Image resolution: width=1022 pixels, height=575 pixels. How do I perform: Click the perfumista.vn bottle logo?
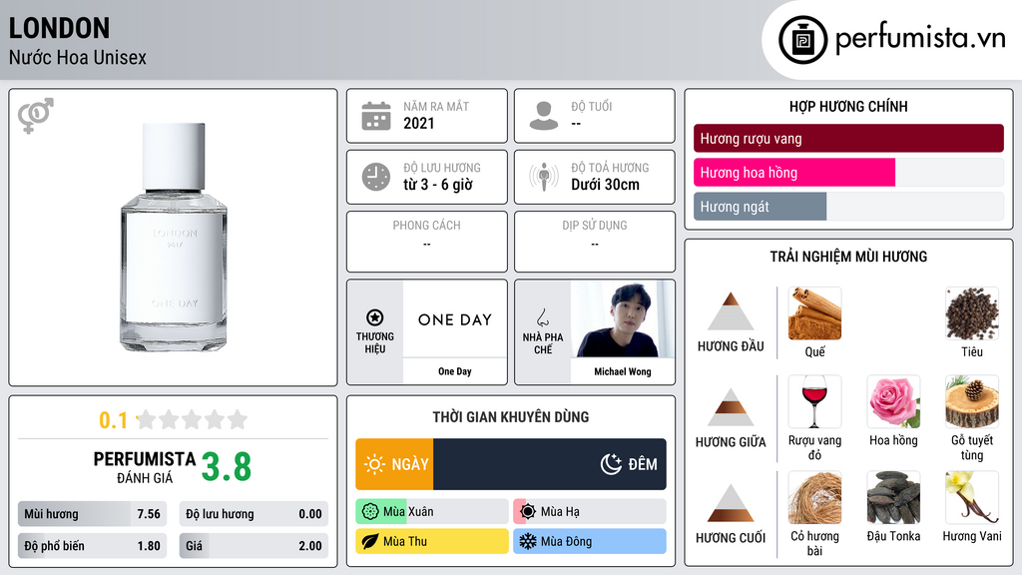pyautogui.click(x=803, y=40)
